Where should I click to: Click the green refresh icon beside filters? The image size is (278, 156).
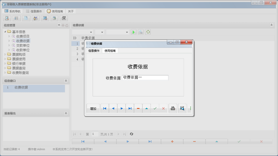click(x=148, y=32)
